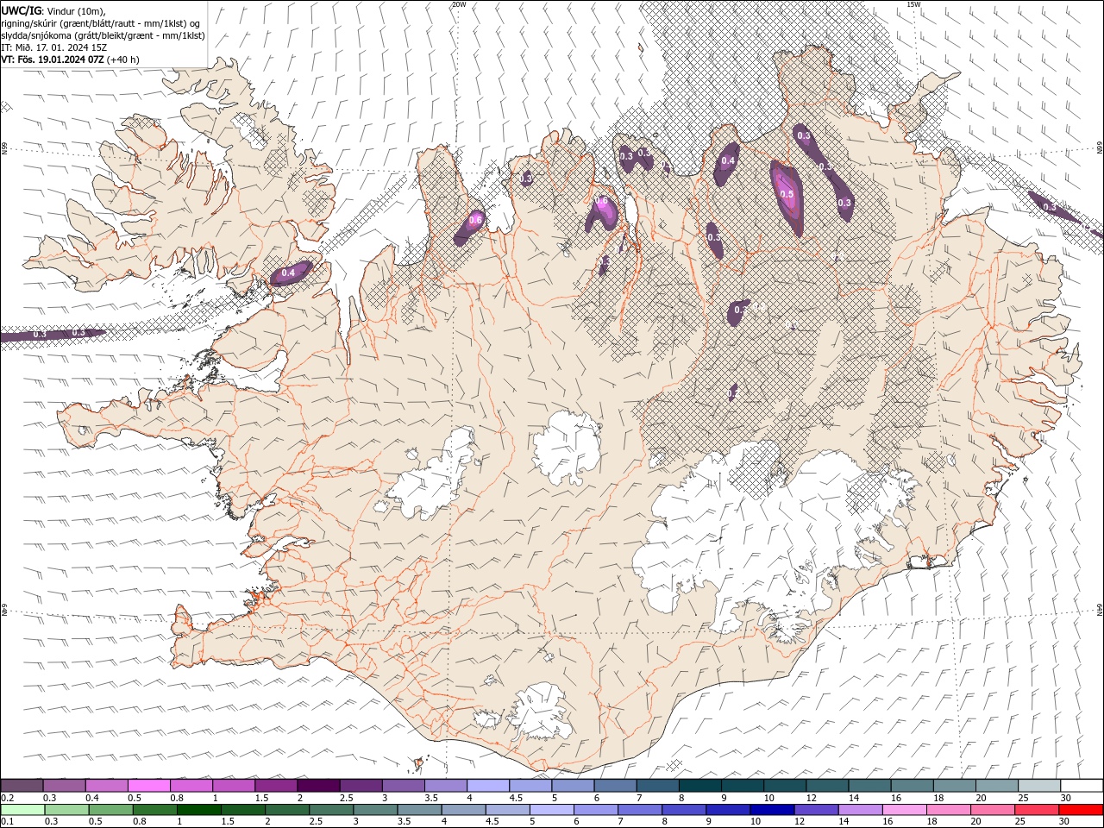Viewport: 1104px width, 828px height.
Task: Click the '0.1' value label under lower legend
Action: (8, 823)
